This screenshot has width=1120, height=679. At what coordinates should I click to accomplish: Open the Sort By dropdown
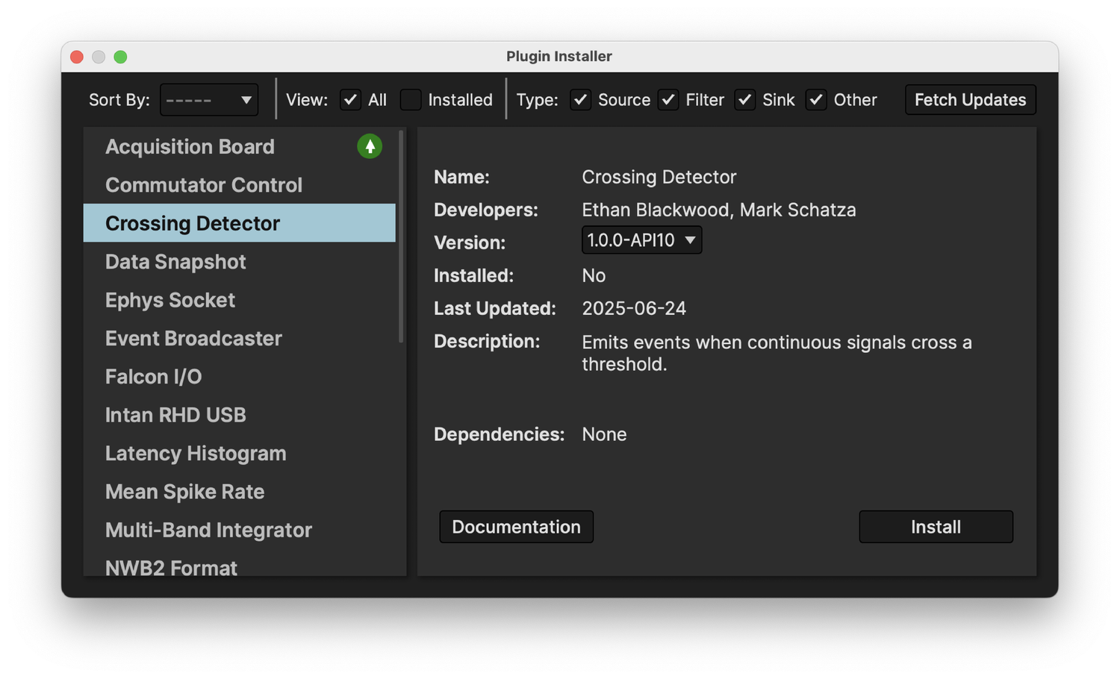point(208,99)
